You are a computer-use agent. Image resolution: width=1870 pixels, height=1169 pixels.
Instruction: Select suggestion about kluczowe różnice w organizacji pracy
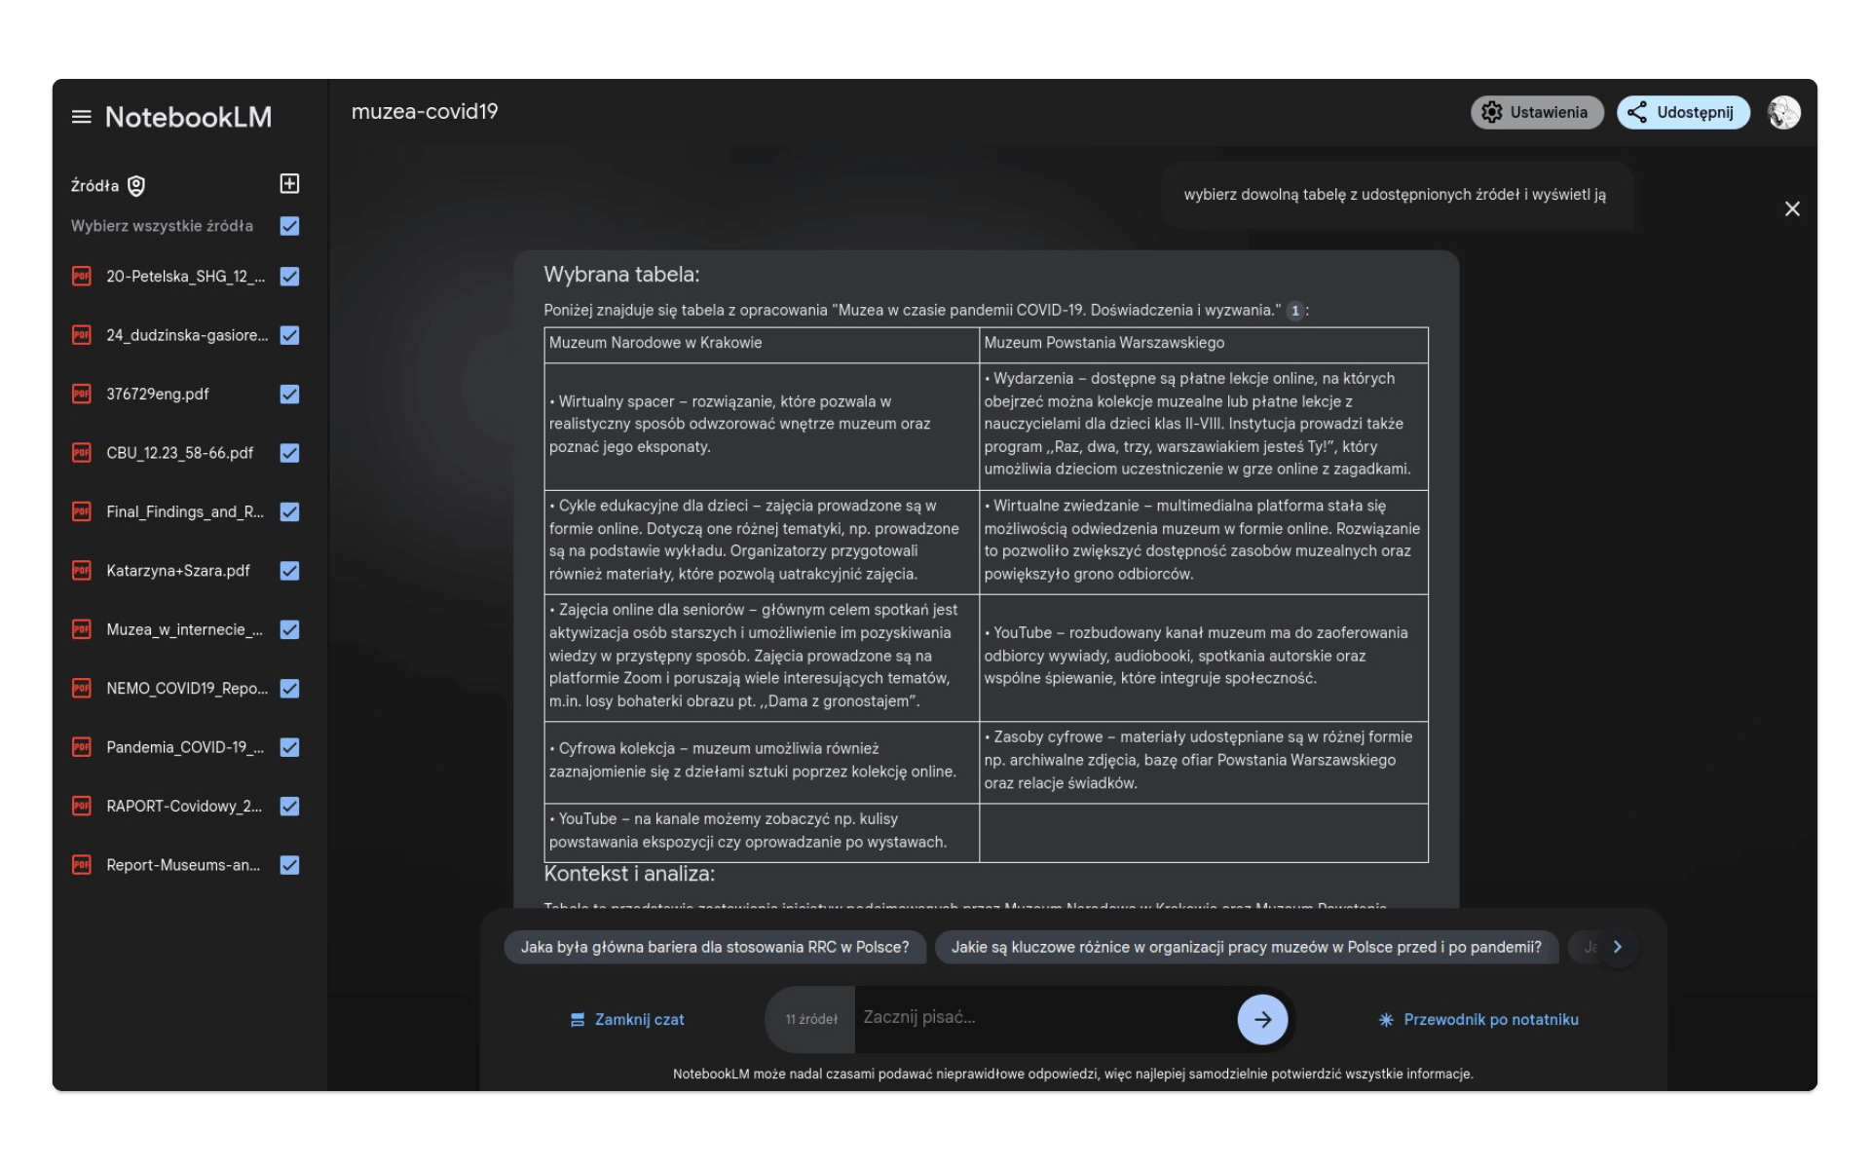click(1246, 947)
